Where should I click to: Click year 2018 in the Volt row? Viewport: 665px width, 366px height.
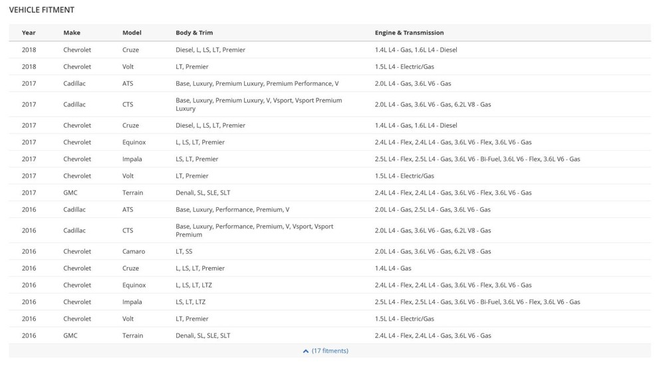point(29,66)
